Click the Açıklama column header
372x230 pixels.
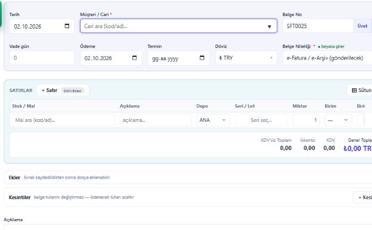pyautogui.click(x=129, y=106)
